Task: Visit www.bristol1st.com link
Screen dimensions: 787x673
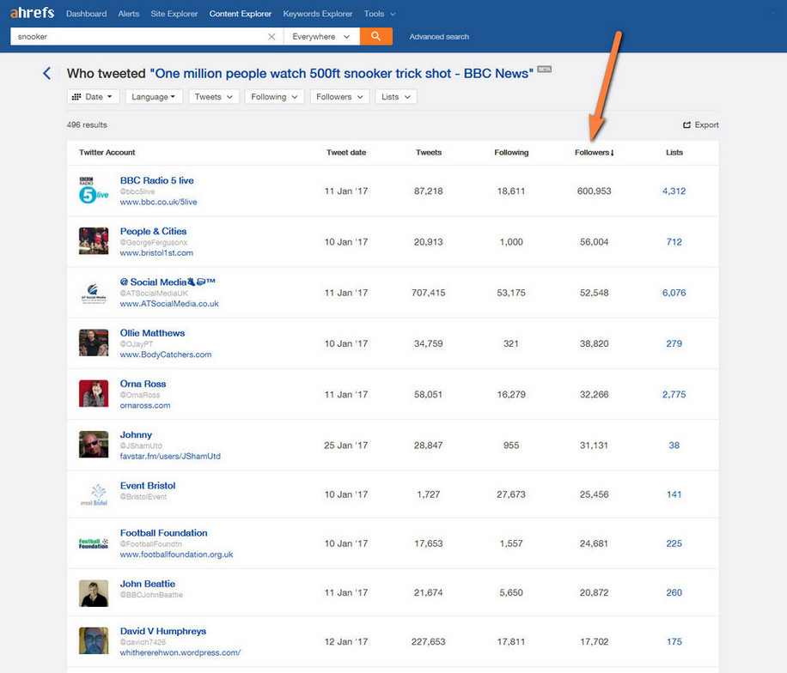Action: tap(156, 253)
